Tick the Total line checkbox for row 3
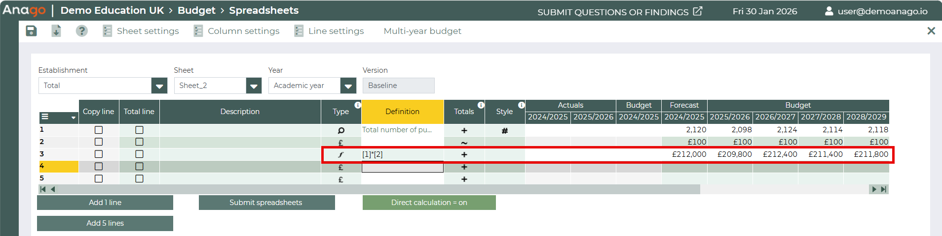942x236 pixels. point(139,154)
